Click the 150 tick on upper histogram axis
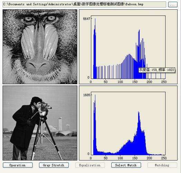This screenshot has height=173, width=181. (135, 82)
